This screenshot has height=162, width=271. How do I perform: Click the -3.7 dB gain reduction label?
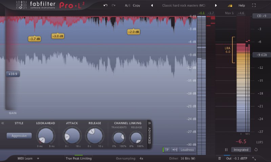[x=35, y=39]
